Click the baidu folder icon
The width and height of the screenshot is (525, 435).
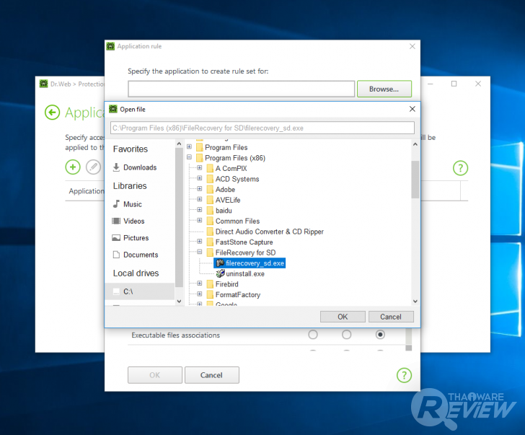[x=210, y=211]
